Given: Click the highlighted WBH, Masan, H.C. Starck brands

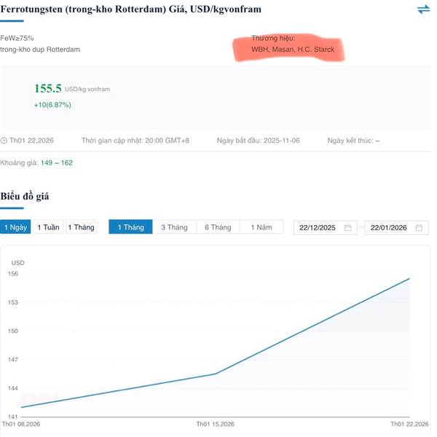Looking at the screenshot, I should (293, 50).
